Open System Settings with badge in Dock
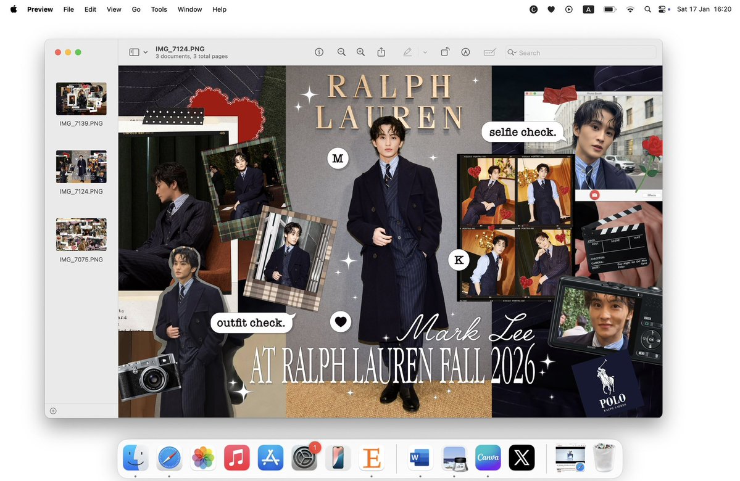This screenshot has width=740, height=481. click(304, 458)
